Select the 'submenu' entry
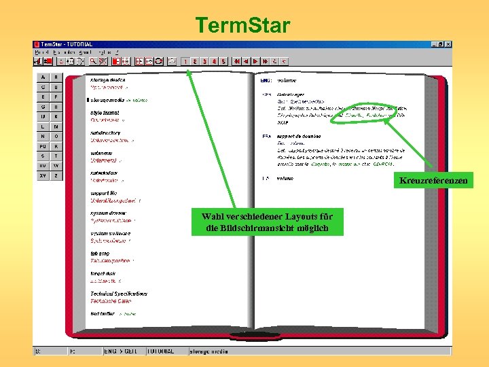The image size is (489, 367). (101, 153)
